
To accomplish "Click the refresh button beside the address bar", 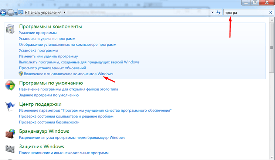I will [218, 13].
